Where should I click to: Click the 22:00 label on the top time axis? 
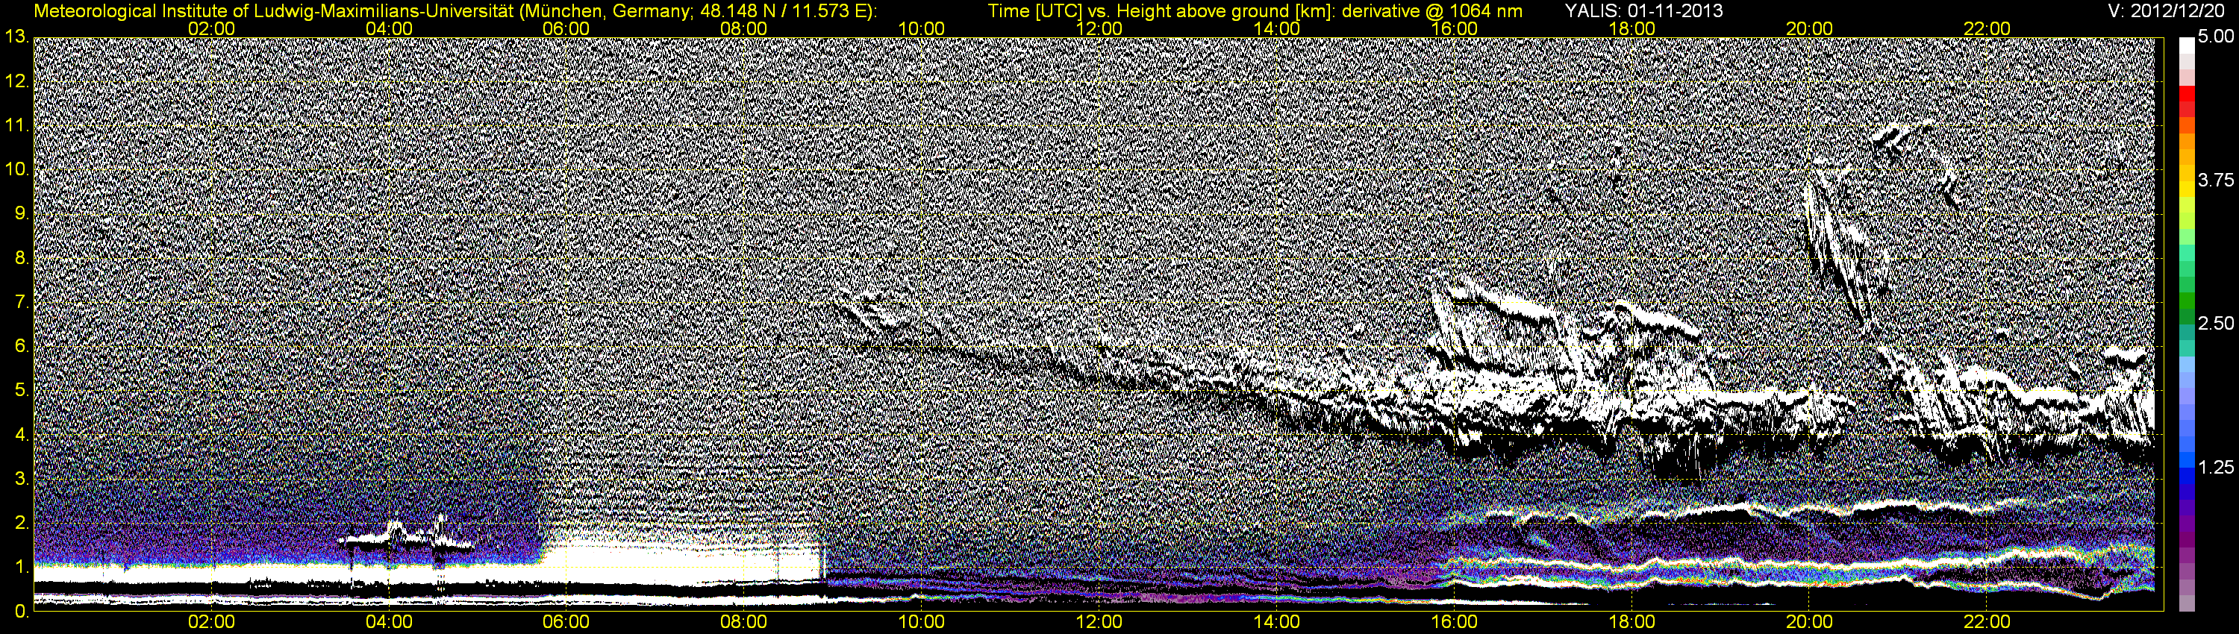(x=1987, y=28)
